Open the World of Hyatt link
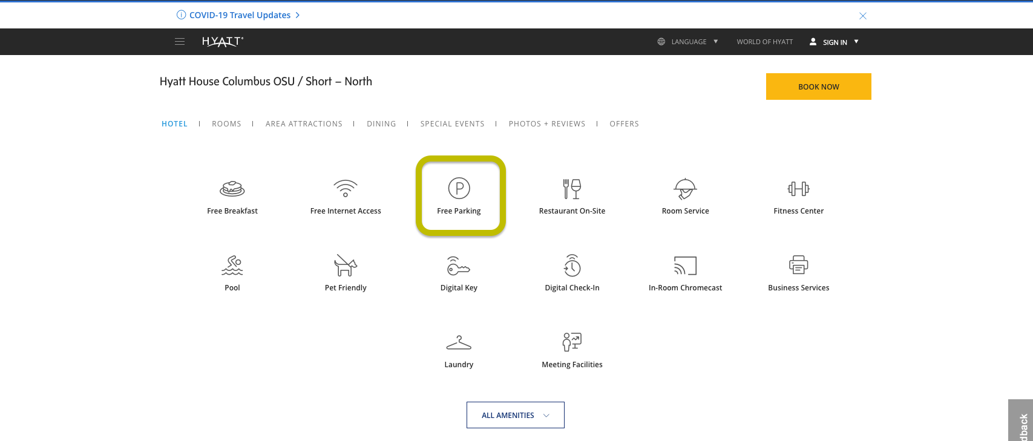Screen dimensions: 1033x441 coord(764,42)
